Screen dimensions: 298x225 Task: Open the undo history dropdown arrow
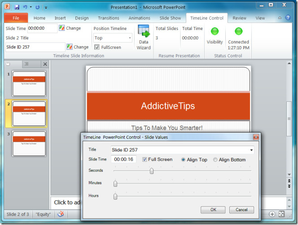coord(31,7)
